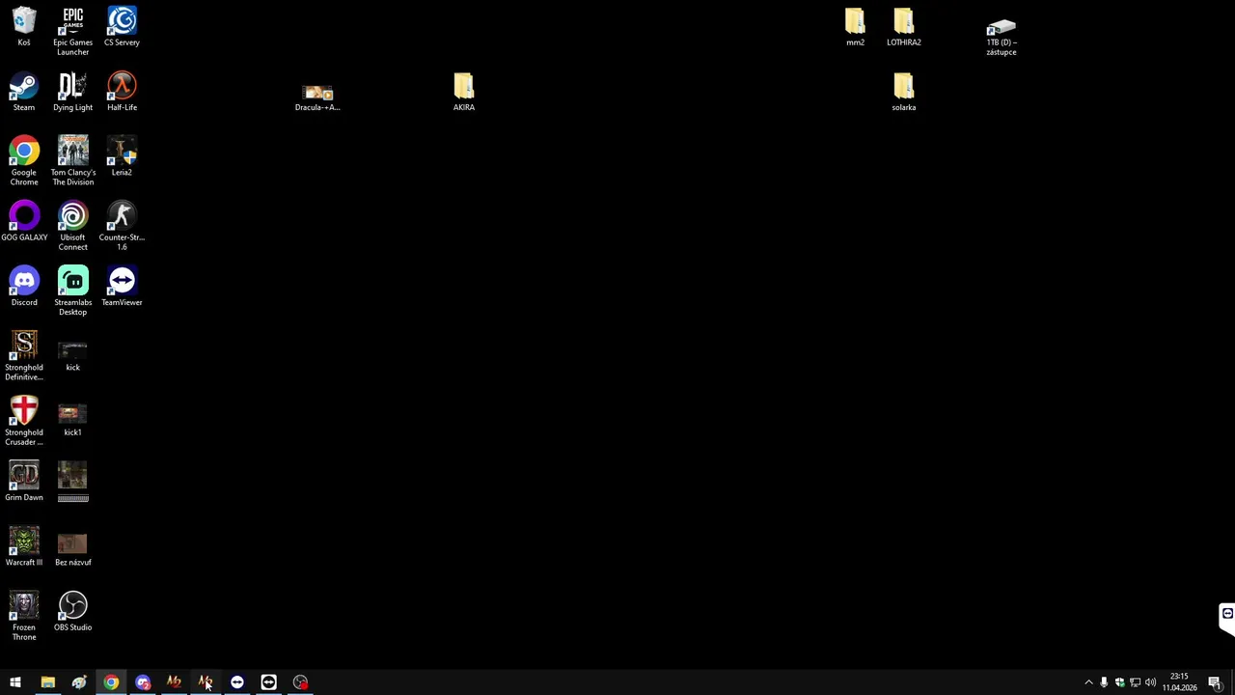Select the CS Servery shortcut

(122, 27)
